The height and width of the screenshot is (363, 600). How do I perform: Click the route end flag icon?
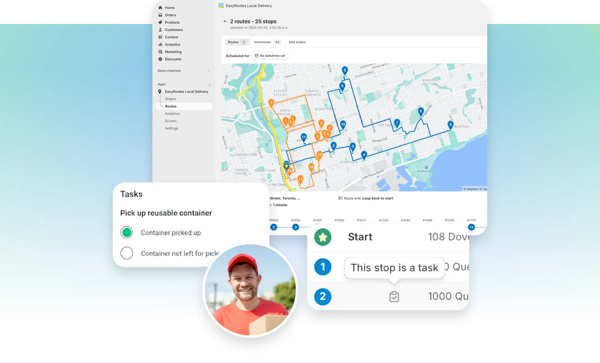pyautogui.click(x=340, y=198)
